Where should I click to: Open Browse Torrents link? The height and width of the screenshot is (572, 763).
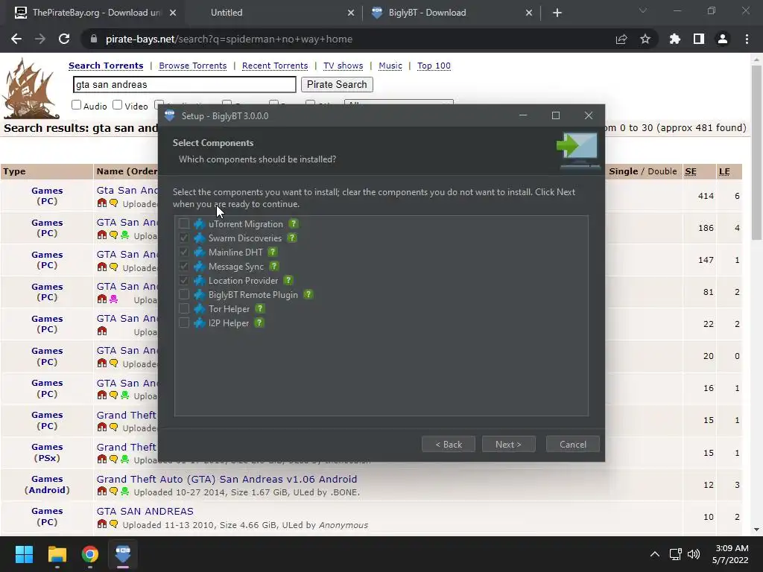[193, 66]
